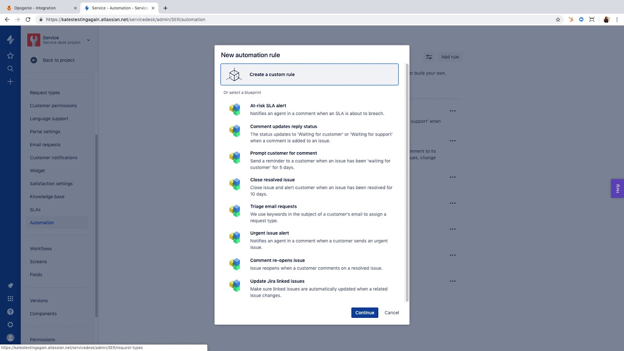Choose Triage email requests title
The width and height of the screenshot is (624, 351).
pyautogui.click(x=273, y=207)
